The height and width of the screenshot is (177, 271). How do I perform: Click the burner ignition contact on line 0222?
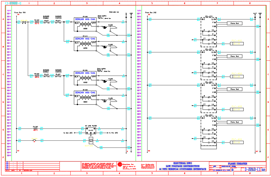tap(58, 76)
